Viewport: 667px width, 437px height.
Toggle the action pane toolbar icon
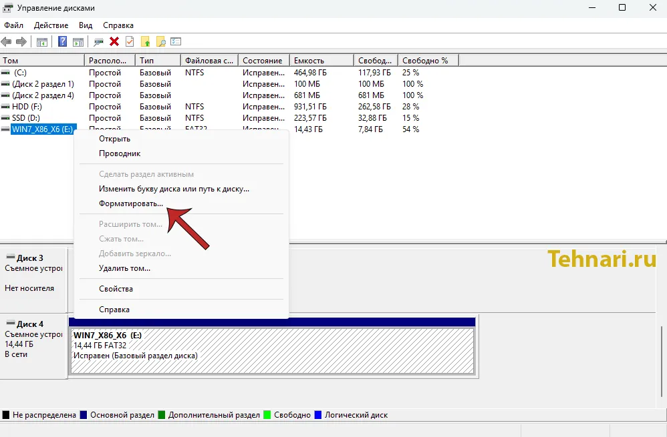click(78, 41)
